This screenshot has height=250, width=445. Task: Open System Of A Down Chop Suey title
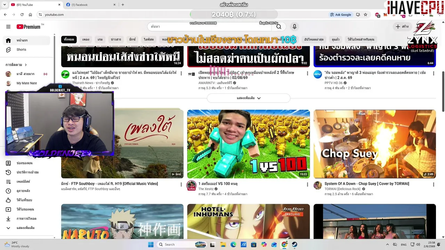[367, 184]
